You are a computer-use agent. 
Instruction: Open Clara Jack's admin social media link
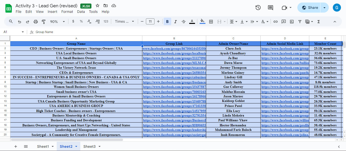click(285, 49)
